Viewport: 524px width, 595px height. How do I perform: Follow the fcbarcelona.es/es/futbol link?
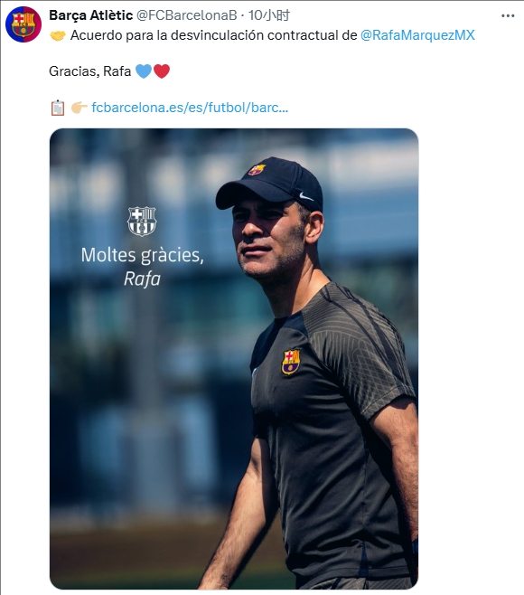pyautogui.click(x=190, y=108)
